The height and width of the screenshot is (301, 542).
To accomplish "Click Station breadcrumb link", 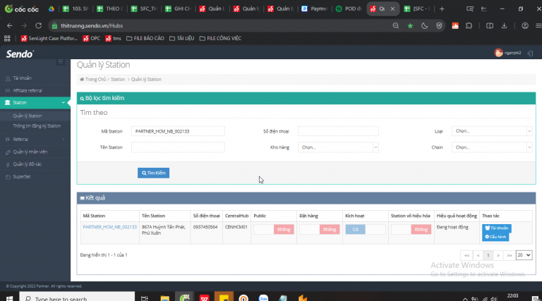I will tap(118, 80).
